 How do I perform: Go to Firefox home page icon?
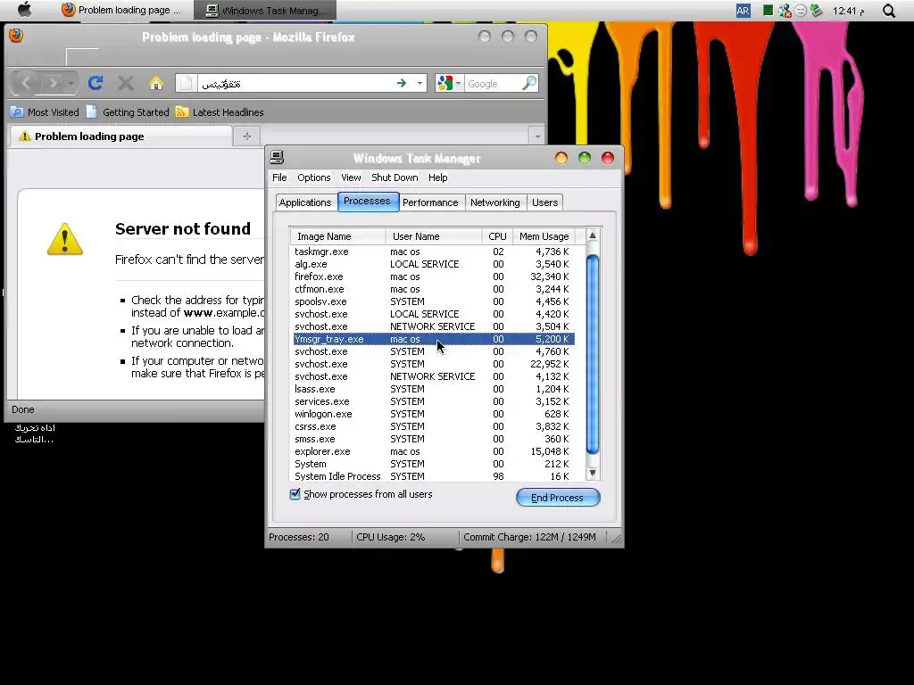point(156,83)
